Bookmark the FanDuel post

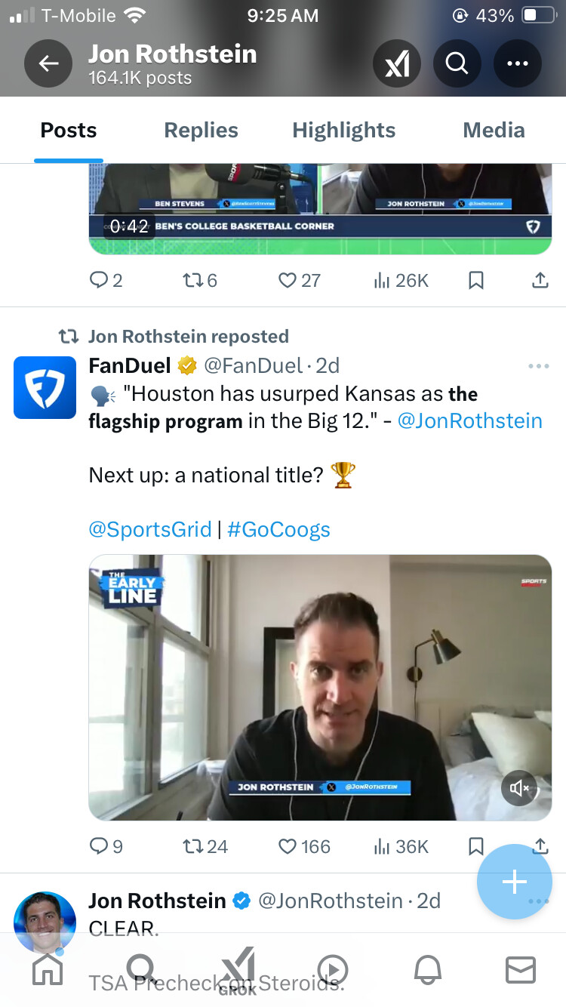[x=475, y=847]
